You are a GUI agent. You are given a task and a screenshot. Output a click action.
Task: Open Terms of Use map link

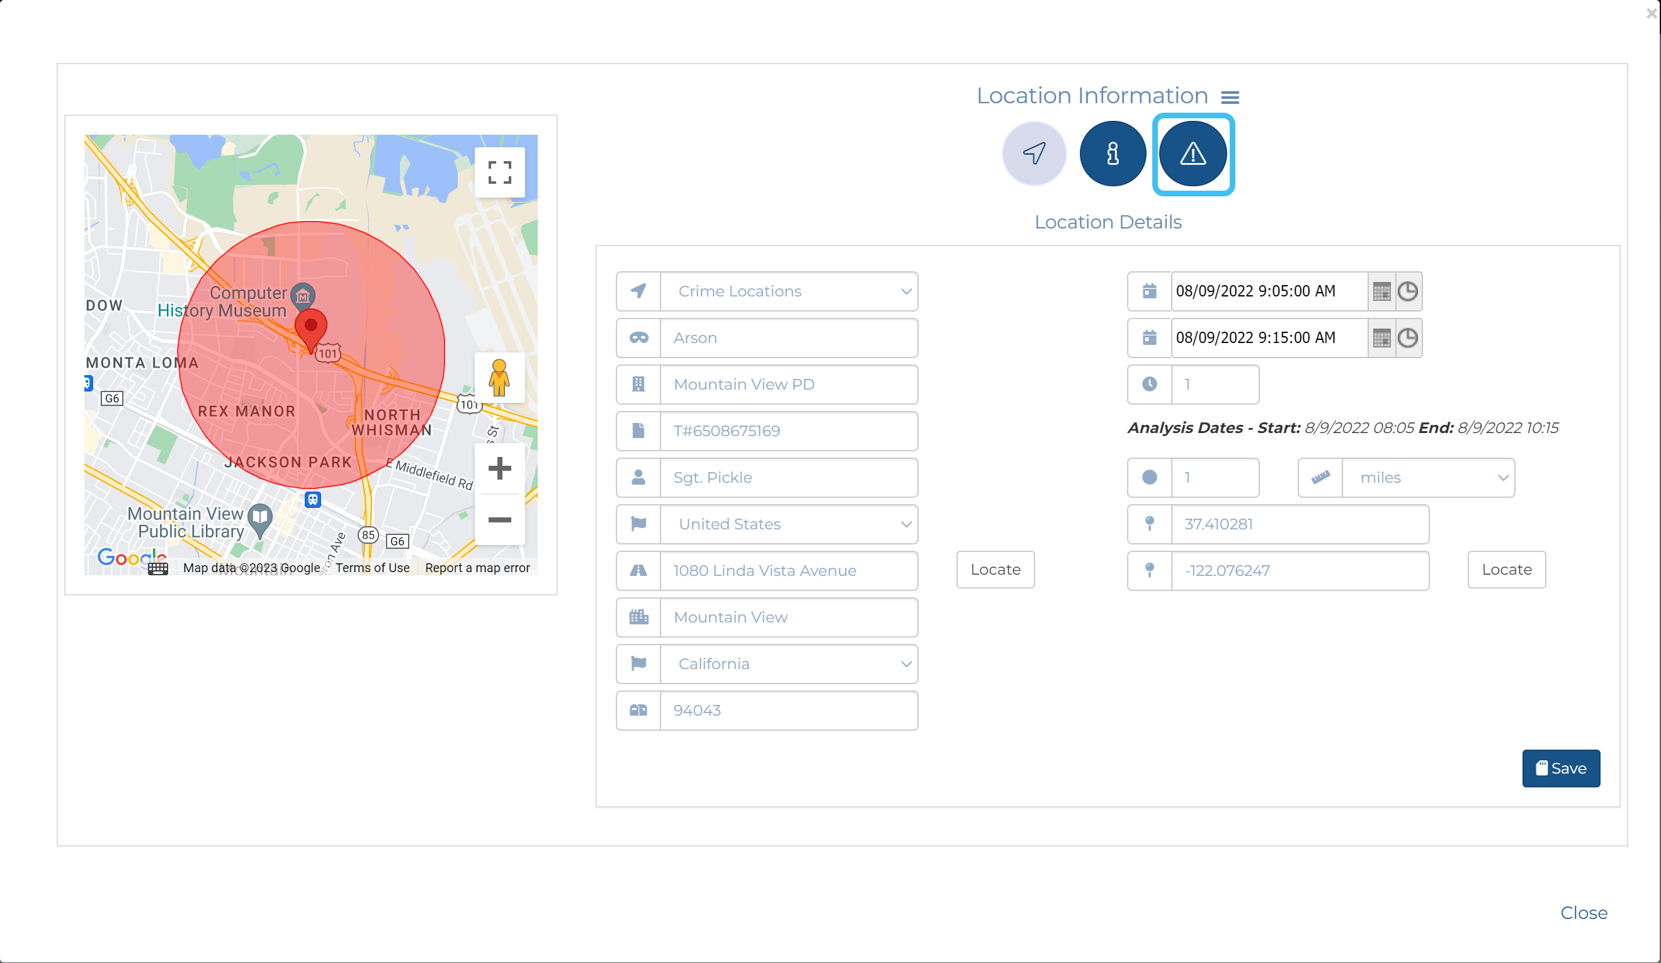coord(372,568)
